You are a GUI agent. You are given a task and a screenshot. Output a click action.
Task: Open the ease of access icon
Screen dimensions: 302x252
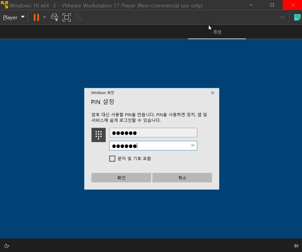[7, 246]
